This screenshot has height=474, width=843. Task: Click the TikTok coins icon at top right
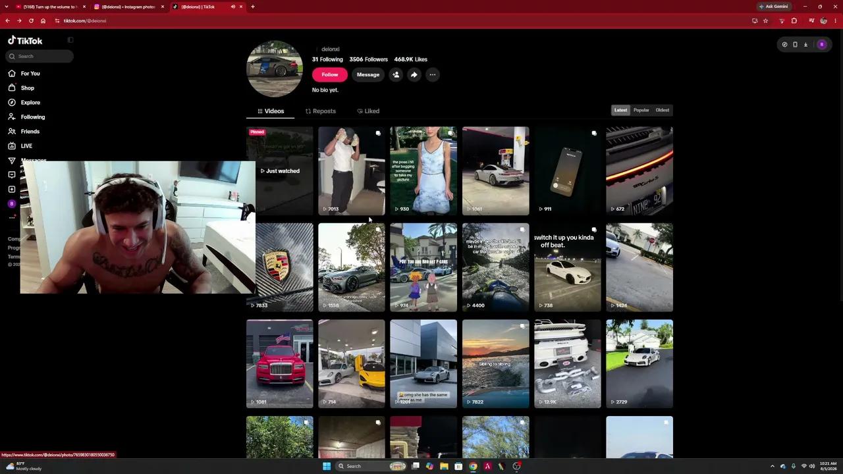click(x=784, y=45)
